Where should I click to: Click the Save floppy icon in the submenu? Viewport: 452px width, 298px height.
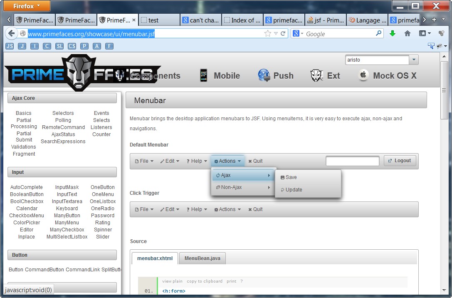pyautogui.click(x=282, y=177)
